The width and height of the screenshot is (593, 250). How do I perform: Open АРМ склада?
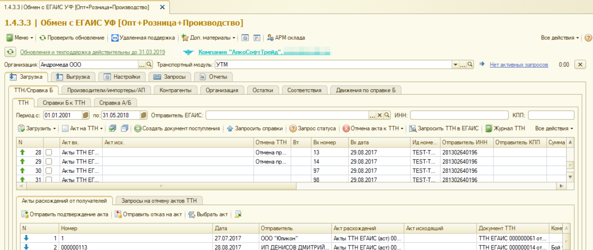tap(286, 38)
